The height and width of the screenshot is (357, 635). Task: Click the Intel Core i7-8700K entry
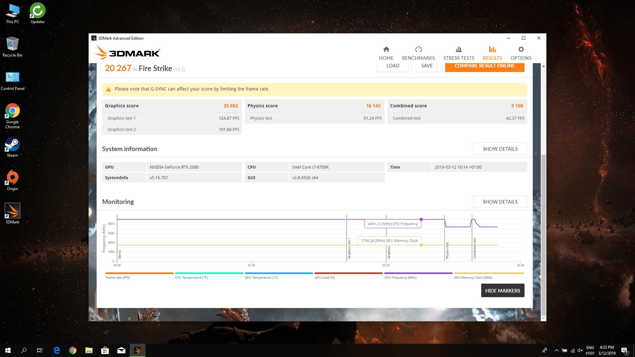coord(337,167)
